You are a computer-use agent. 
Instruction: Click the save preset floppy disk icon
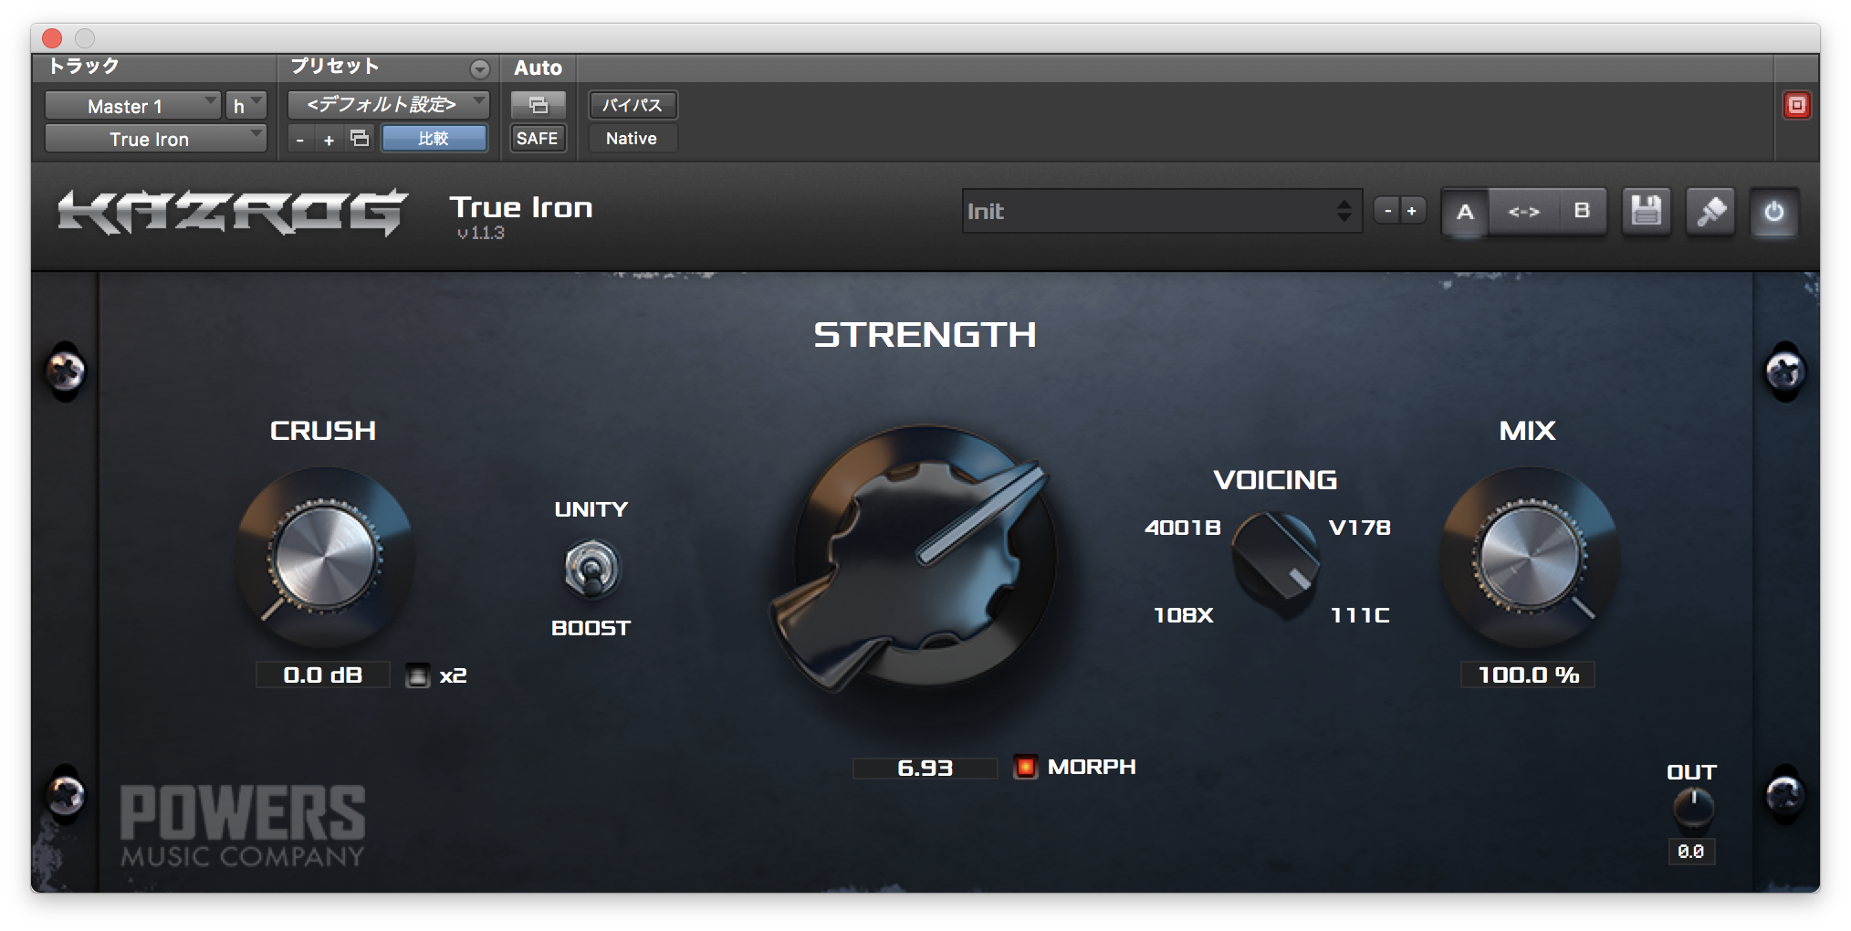(x=1646, y=212)
